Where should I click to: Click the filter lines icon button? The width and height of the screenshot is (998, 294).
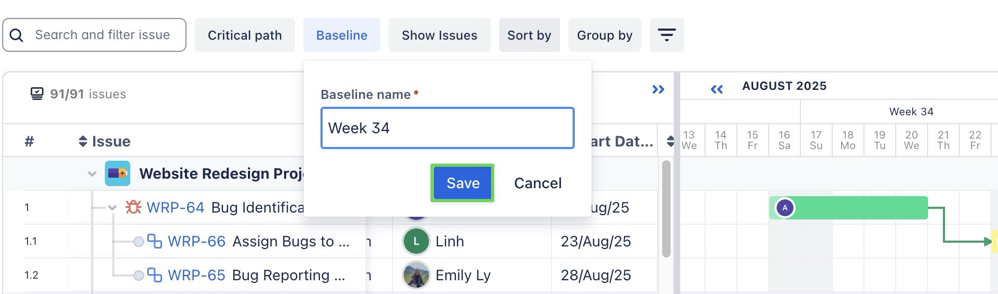click(666, 35)
